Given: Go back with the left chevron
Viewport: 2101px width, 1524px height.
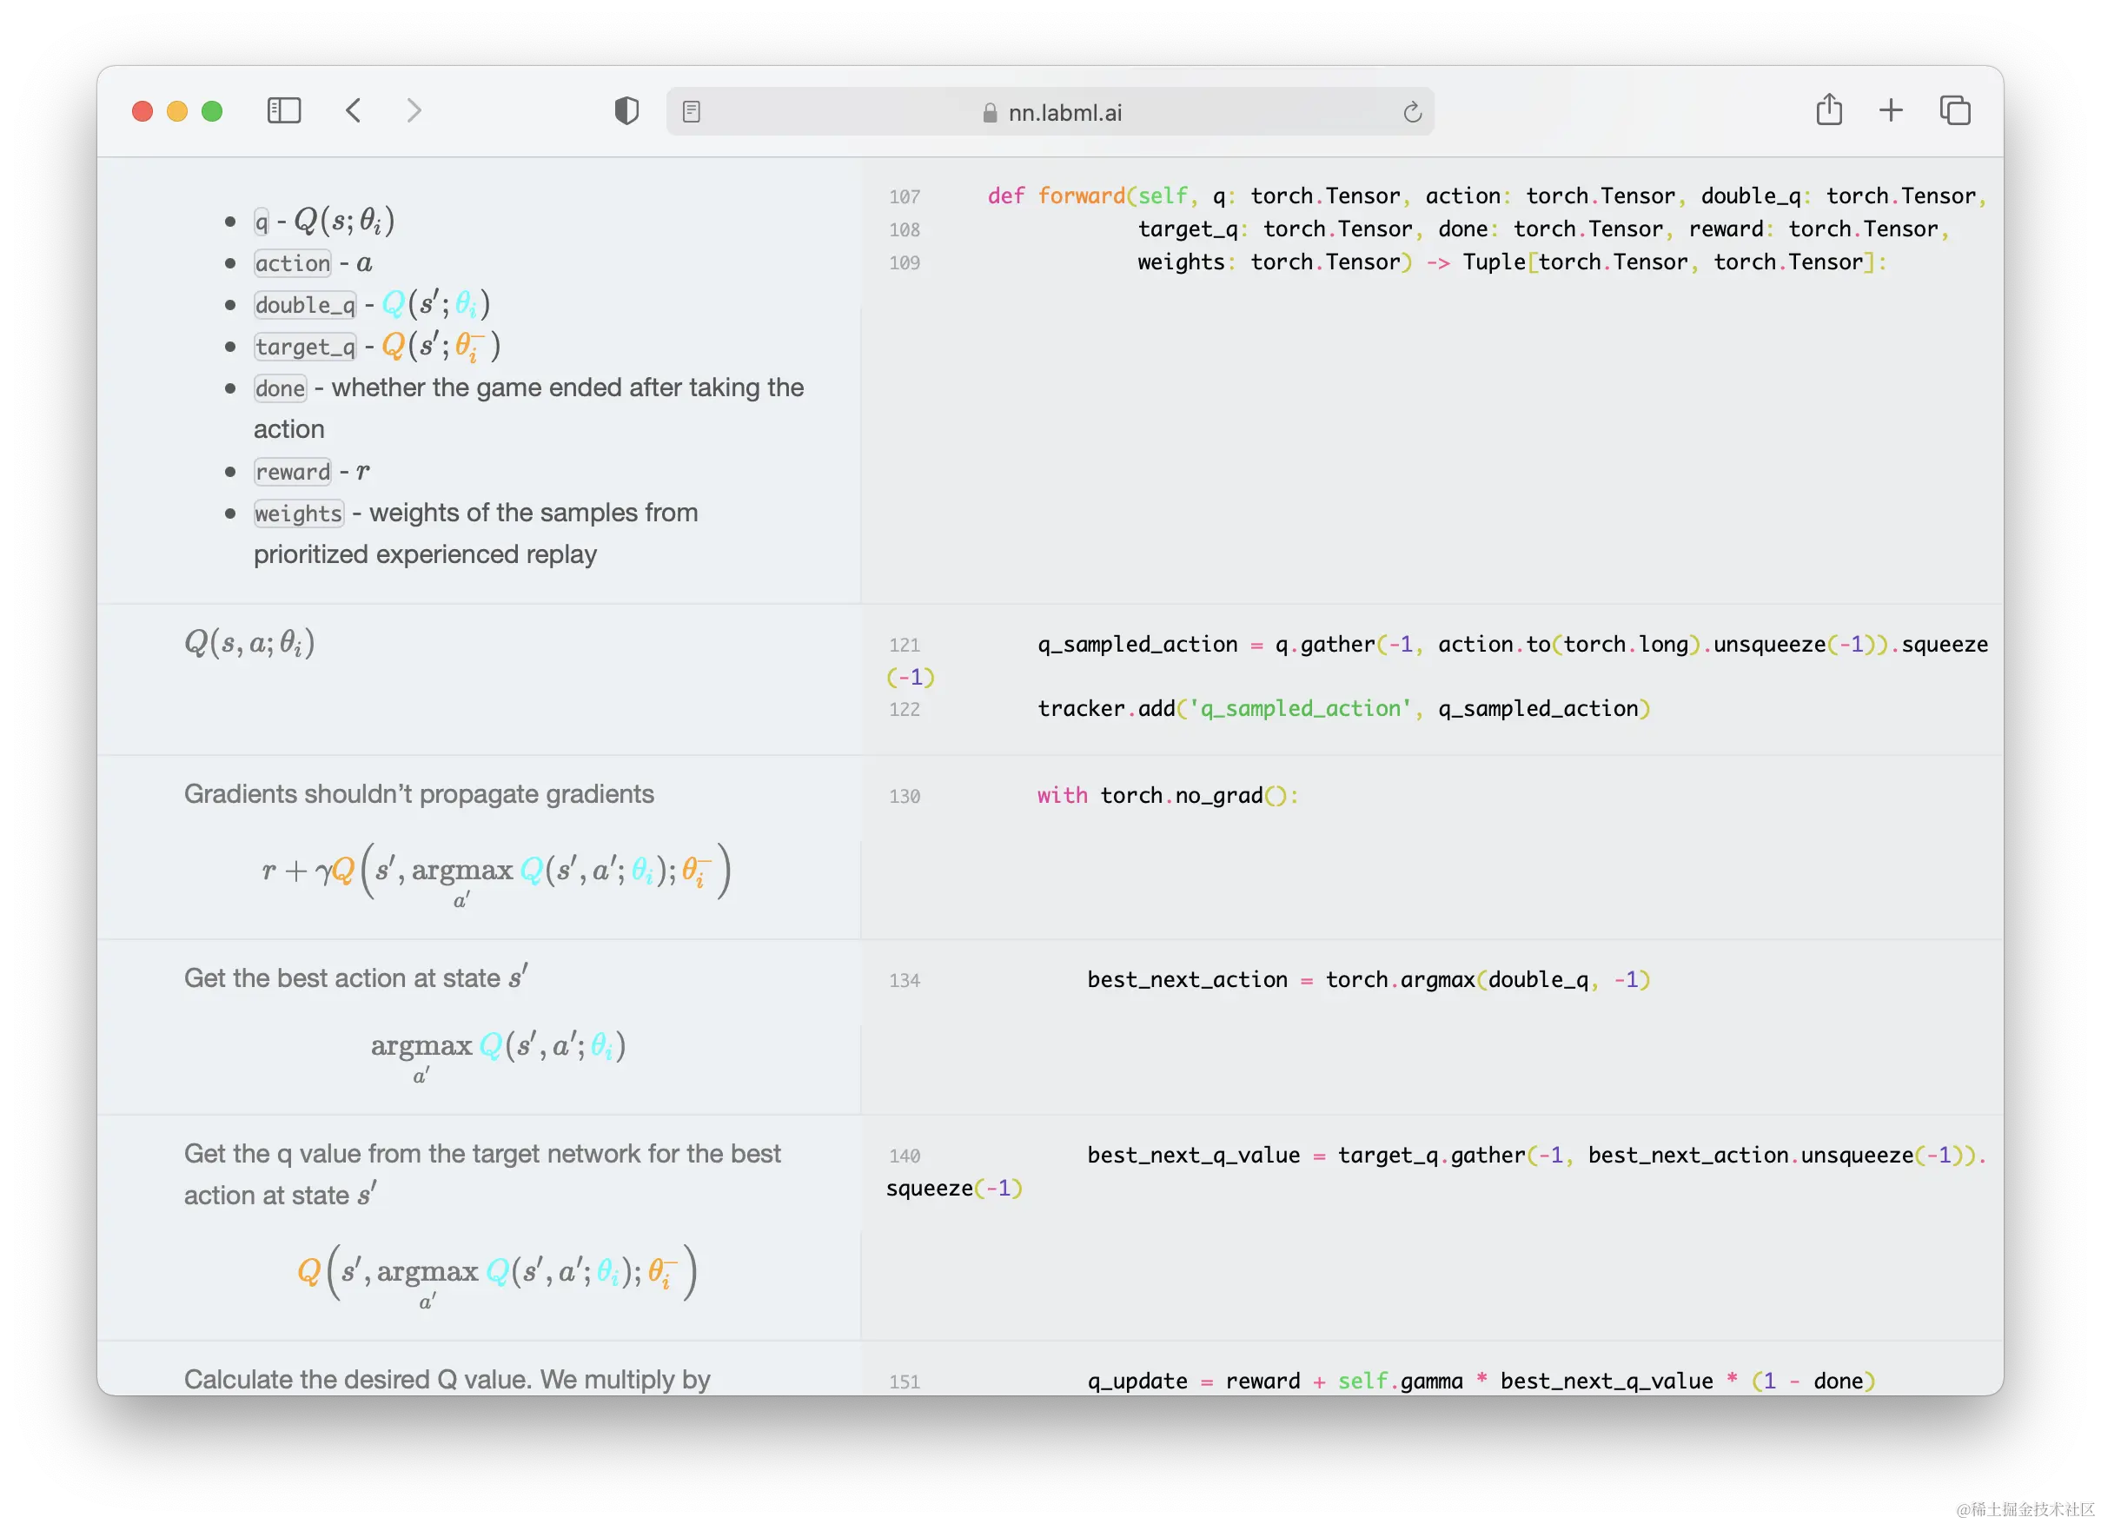Looking at the screenshot, I should [353, 111].
